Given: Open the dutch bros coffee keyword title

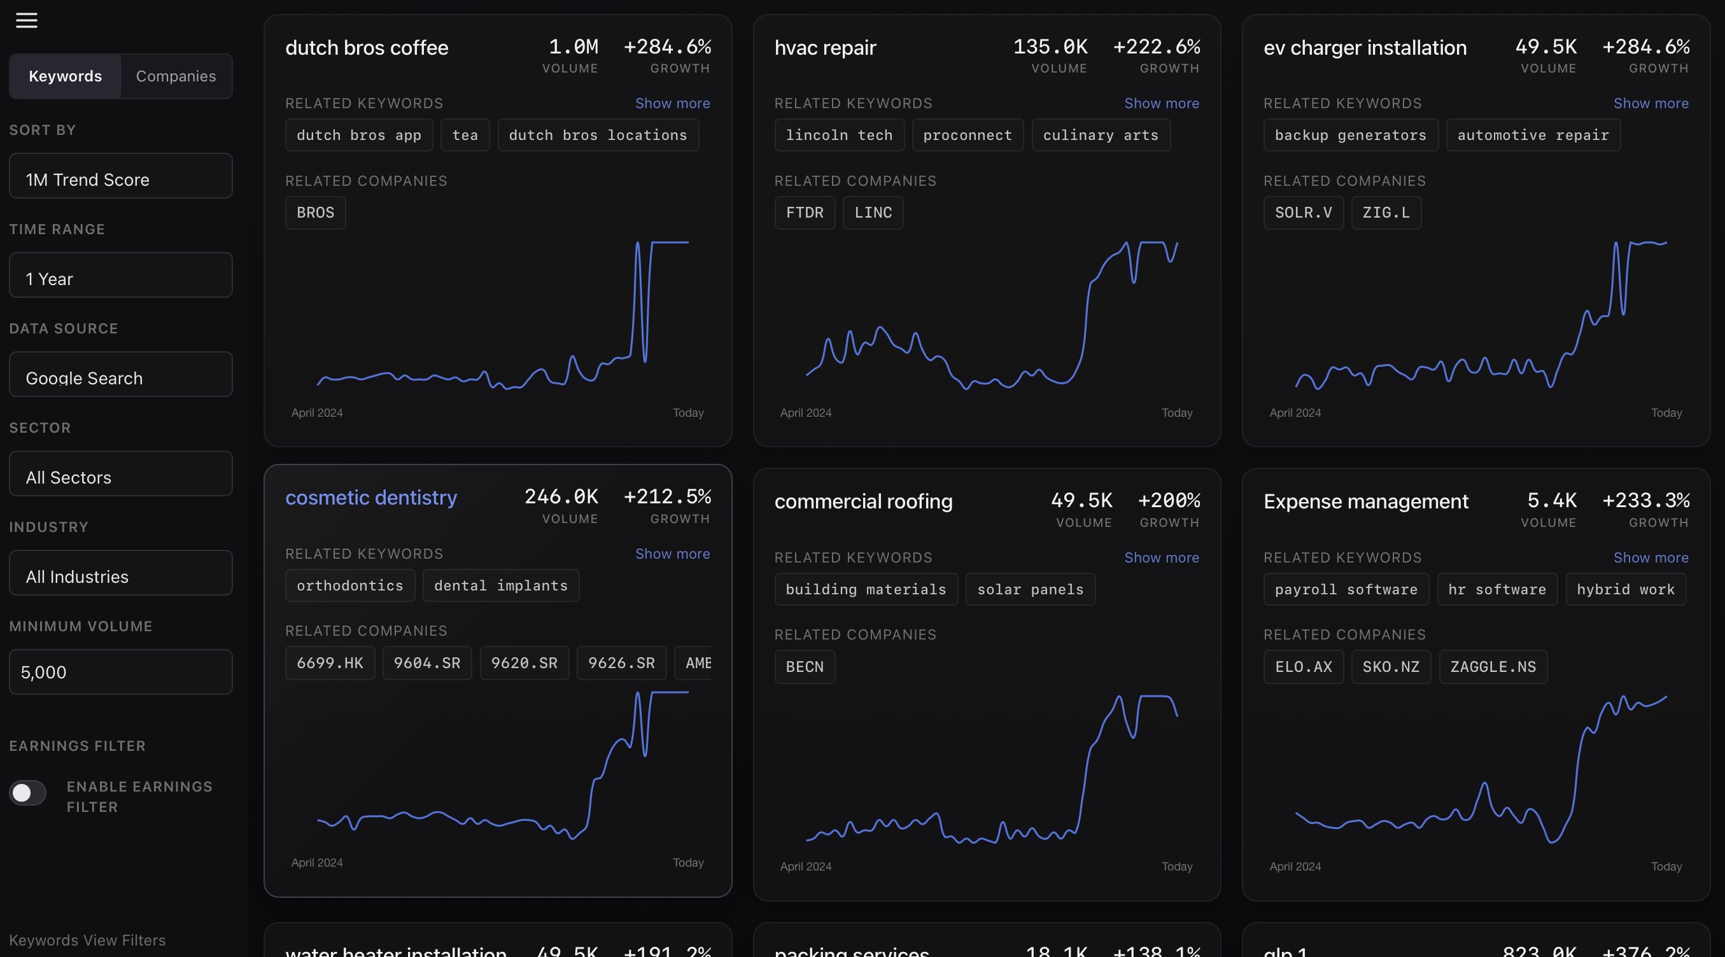Looking at the screenshot, I should click(x=366, y=48).
